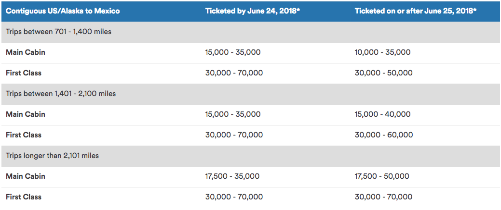Click the "30,000 - 60,000" mileage value

pos(383,135)
